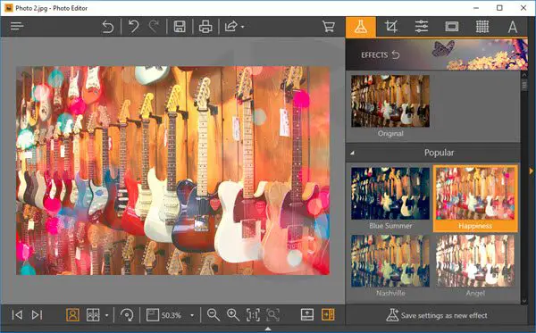Image resolution: width=536 pixels, height=333 pixels.
Task: Set zoom to actual size 1:1
Action: (253, 315)
